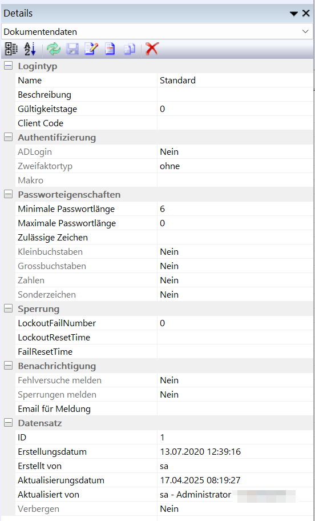
Task: Collapse the Authentifizierung section
Action: point(9,137)
